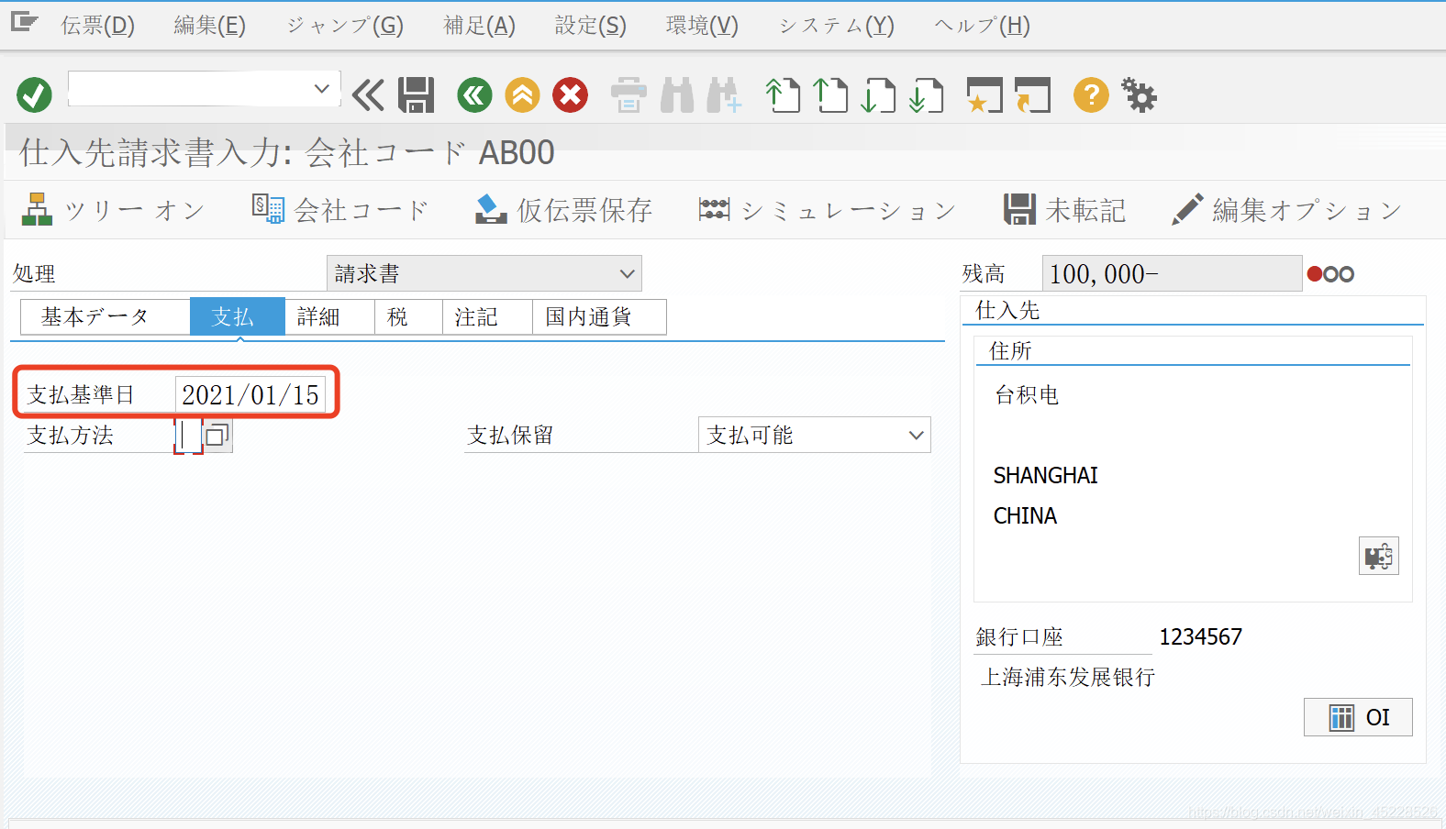Switch to the 国内通貨 tab
Screen dimensions: 1446x829
(x=599, y=316)
